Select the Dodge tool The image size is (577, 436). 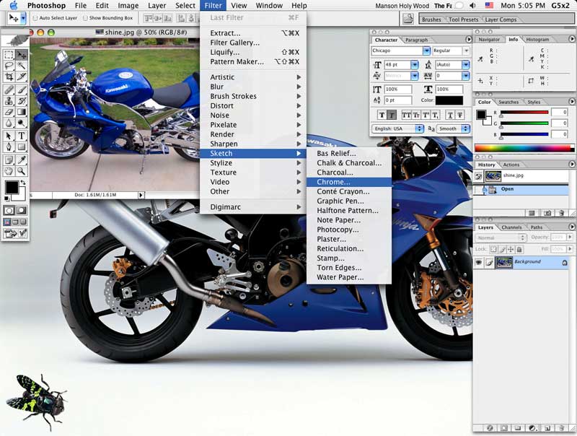(x=22, y=123)
